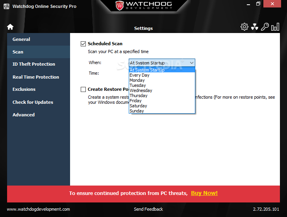This screenshot has height=217, width=287.
Task: Go to the Home screen icon
Action: click(x=10, y=27)
